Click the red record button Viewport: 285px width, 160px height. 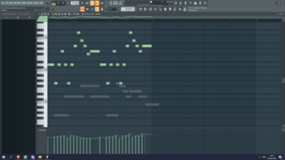pyautogui.click(x=68, y=3)
